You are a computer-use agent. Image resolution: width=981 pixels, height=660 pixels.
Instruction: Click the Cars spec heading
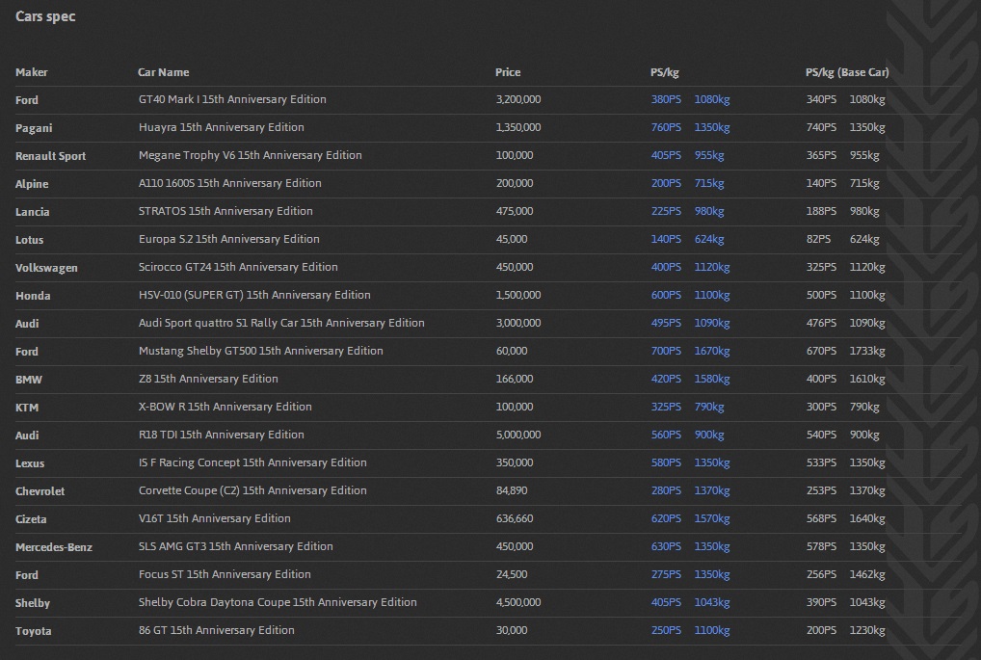[x=45, y=16]
